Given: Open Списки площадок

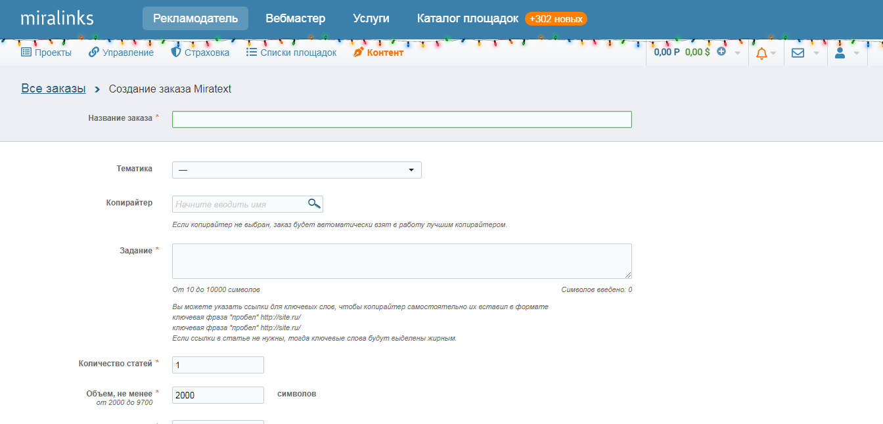Looking at the screenshot, I should pos(291,53).
